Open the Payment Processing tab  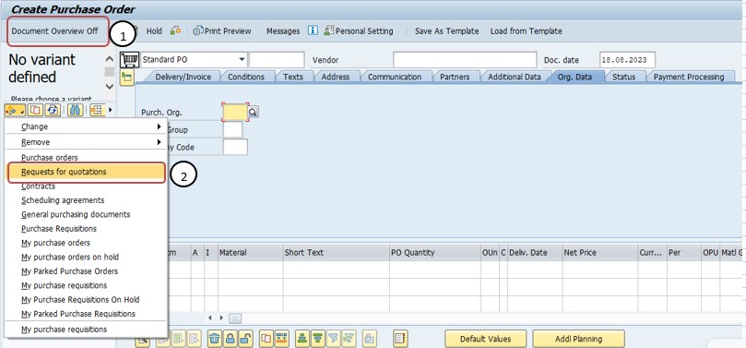(x=689, y=77)
